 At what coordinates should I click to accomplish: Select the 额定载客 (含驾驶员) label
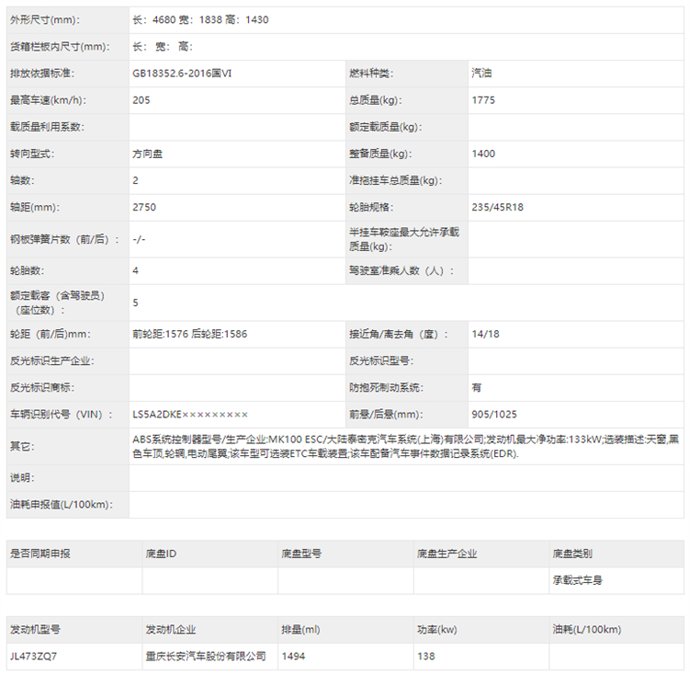(58, 303)
